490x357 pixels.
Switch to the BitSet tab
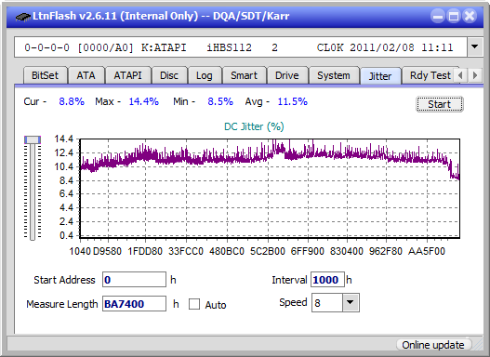pos(45,75)
